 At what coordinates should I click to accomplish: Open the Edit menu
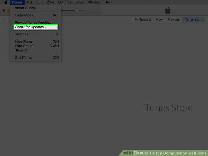[39, 2]
